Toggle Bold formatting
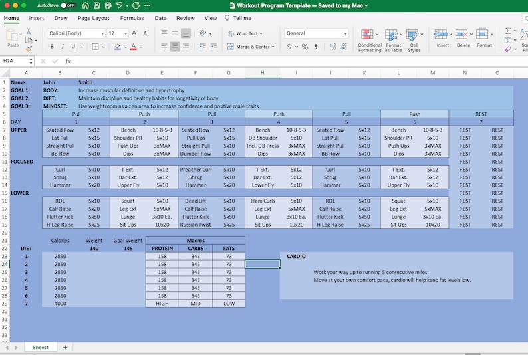528x355 pixels. click(52, 47)
